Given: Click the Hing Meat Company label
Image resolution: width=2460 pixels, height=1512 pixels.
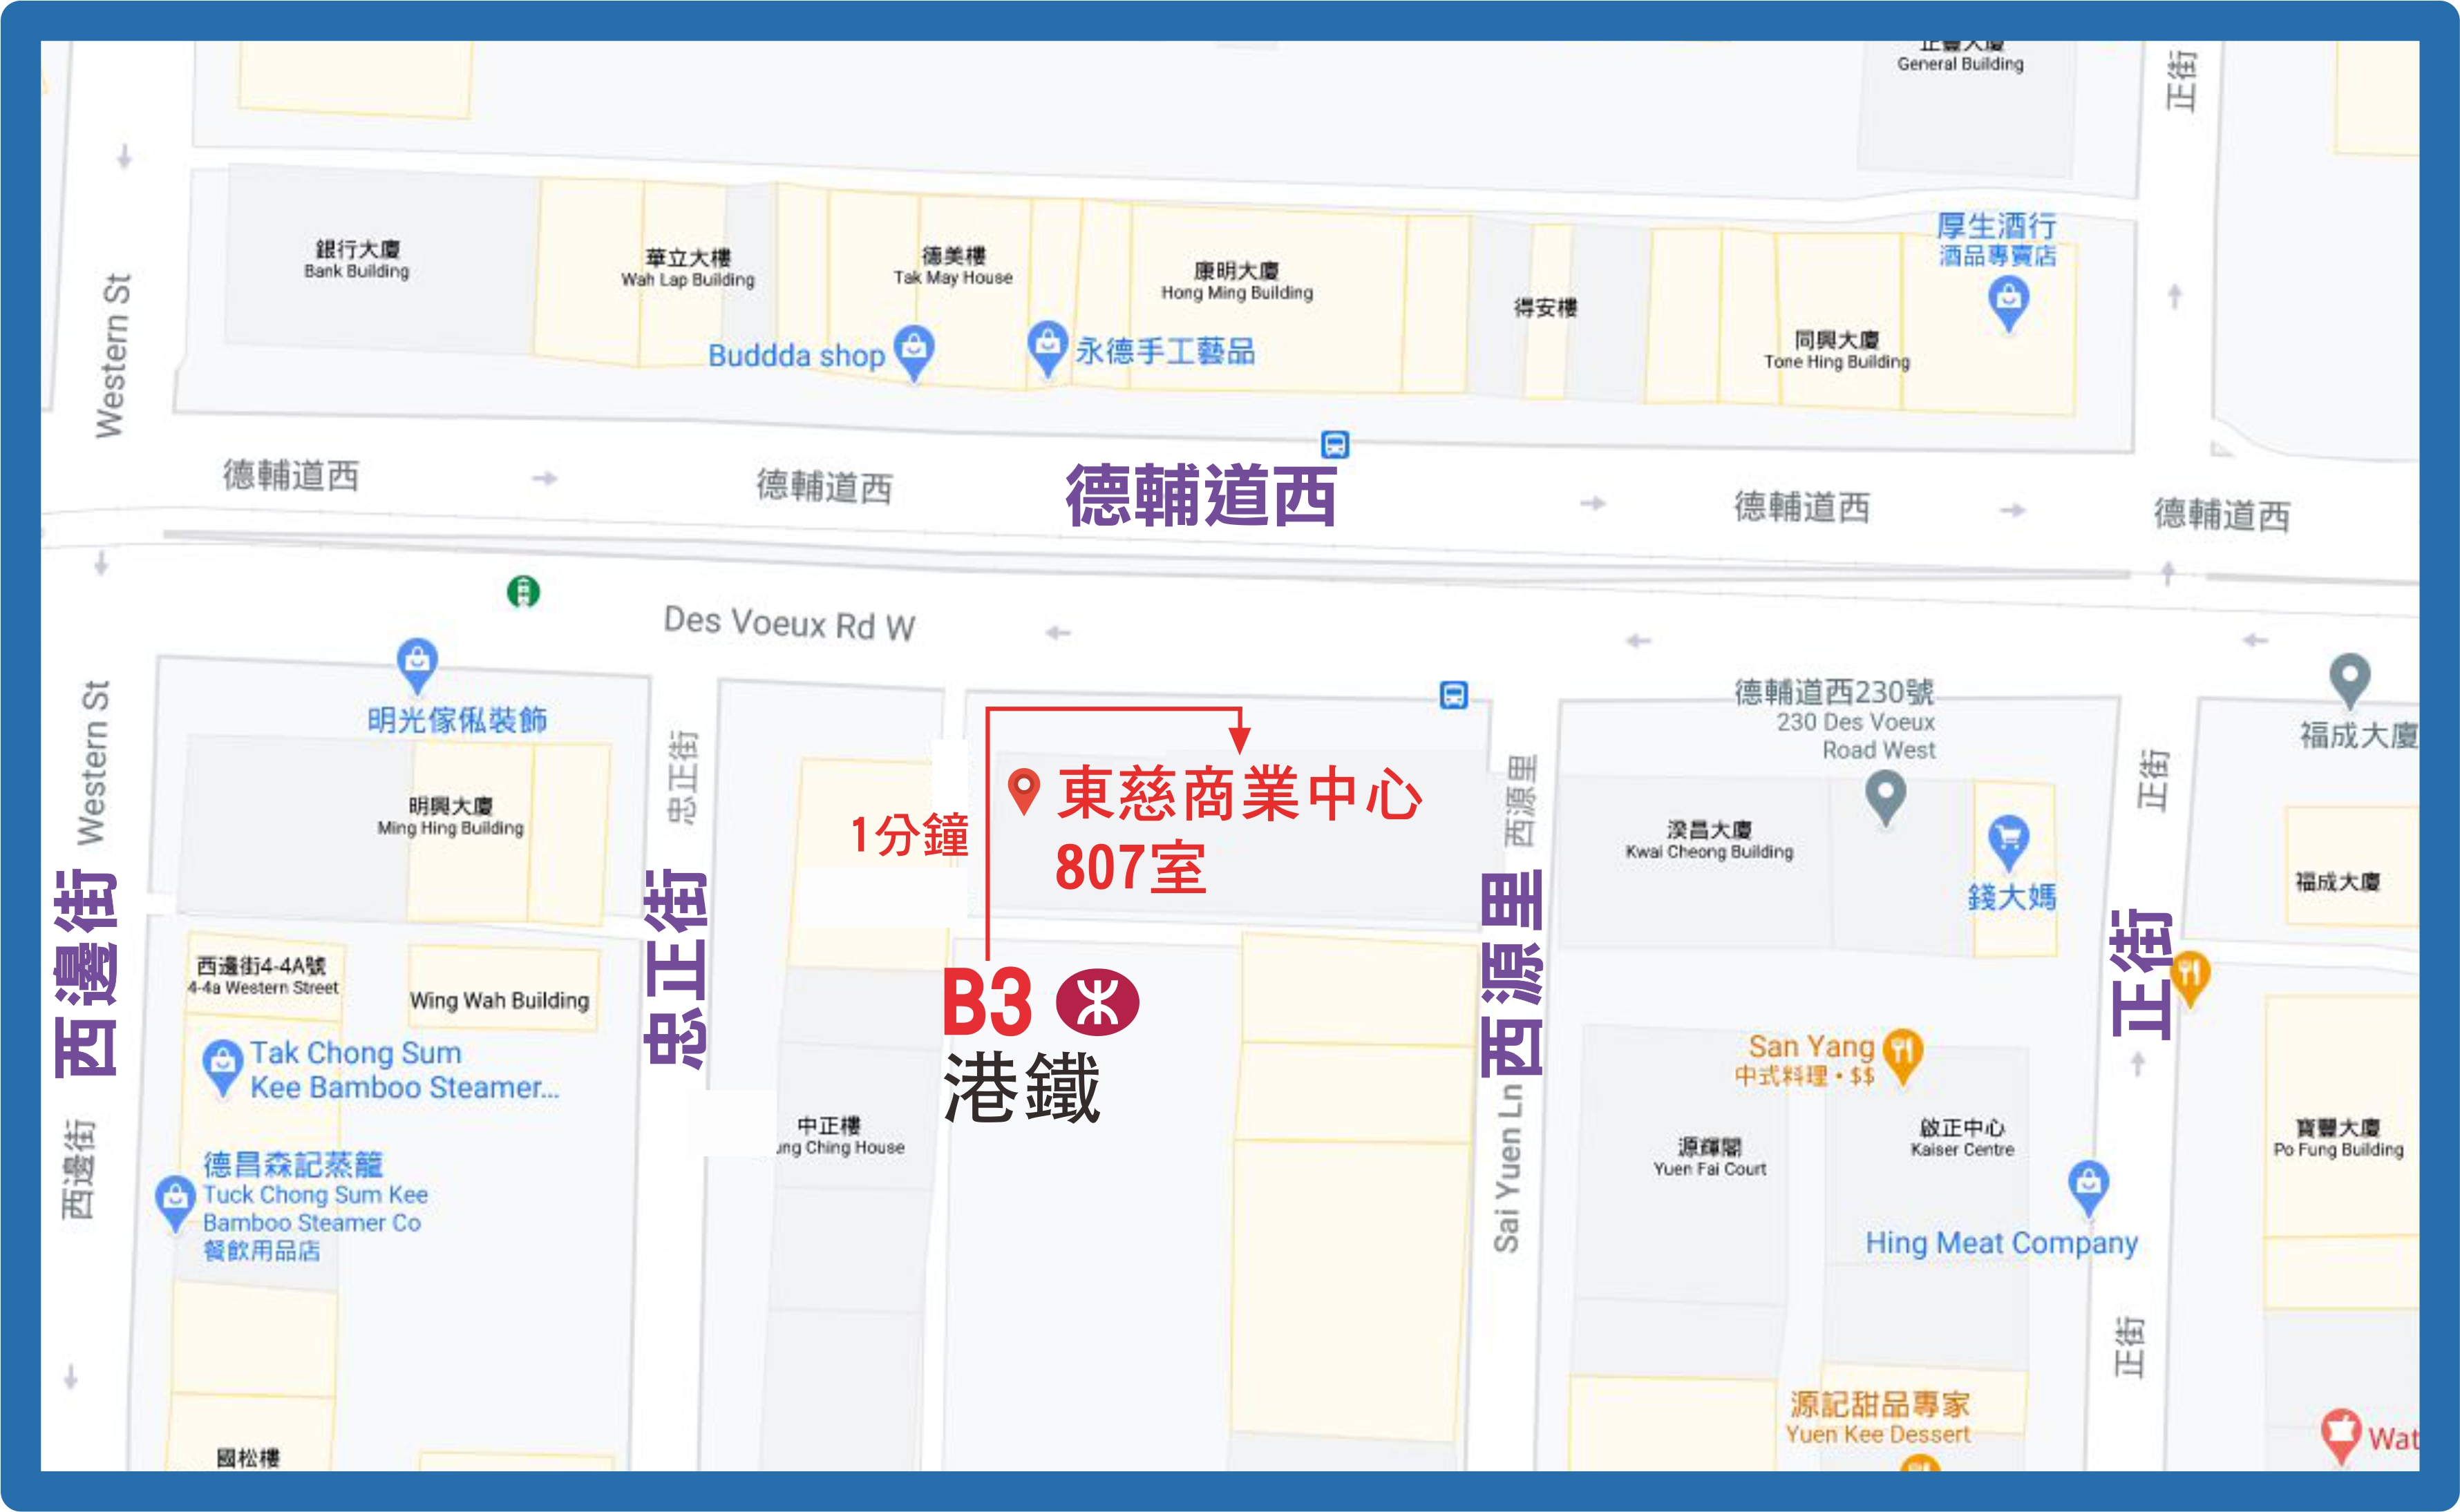Looking at the screenshot, I should click(2002, 1243).
